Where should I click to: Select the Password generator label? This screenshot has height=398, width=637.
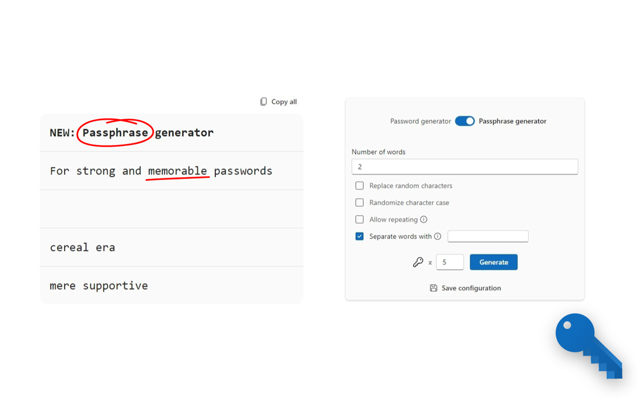pos(421,121)
